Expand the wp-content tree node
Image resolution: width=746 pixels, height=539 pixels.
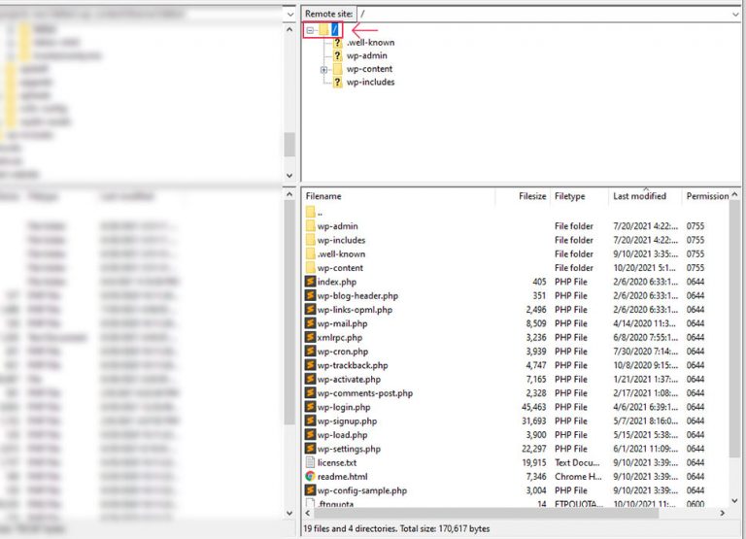pos(323,70)
